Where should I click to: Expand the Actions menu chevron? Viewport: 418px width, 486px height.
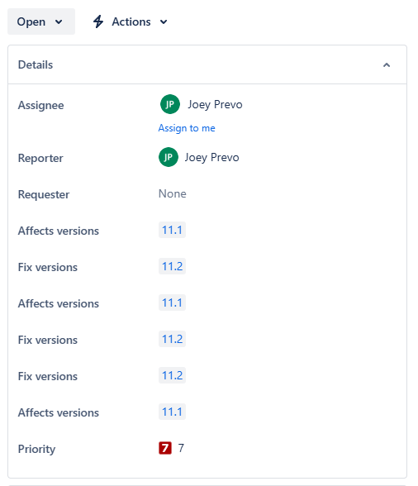point(164,22)
